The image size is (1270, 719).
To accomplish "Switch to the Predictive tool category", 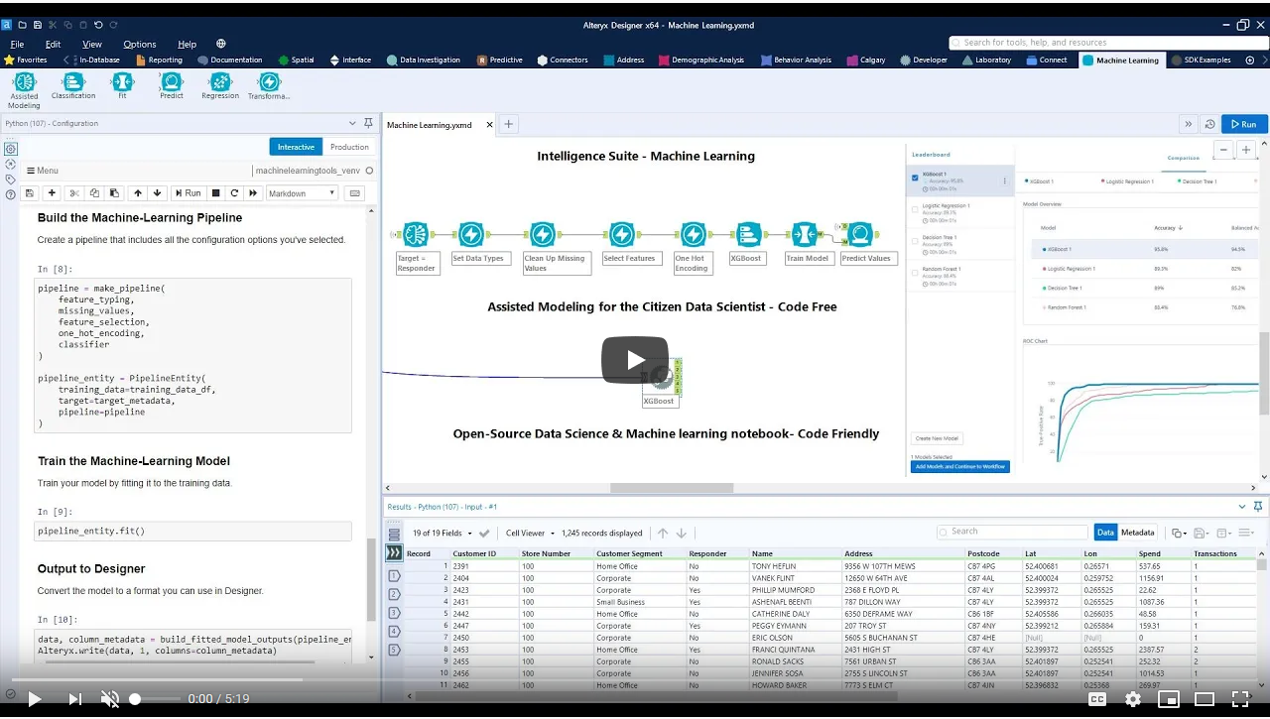I will [x=500, y=60].
